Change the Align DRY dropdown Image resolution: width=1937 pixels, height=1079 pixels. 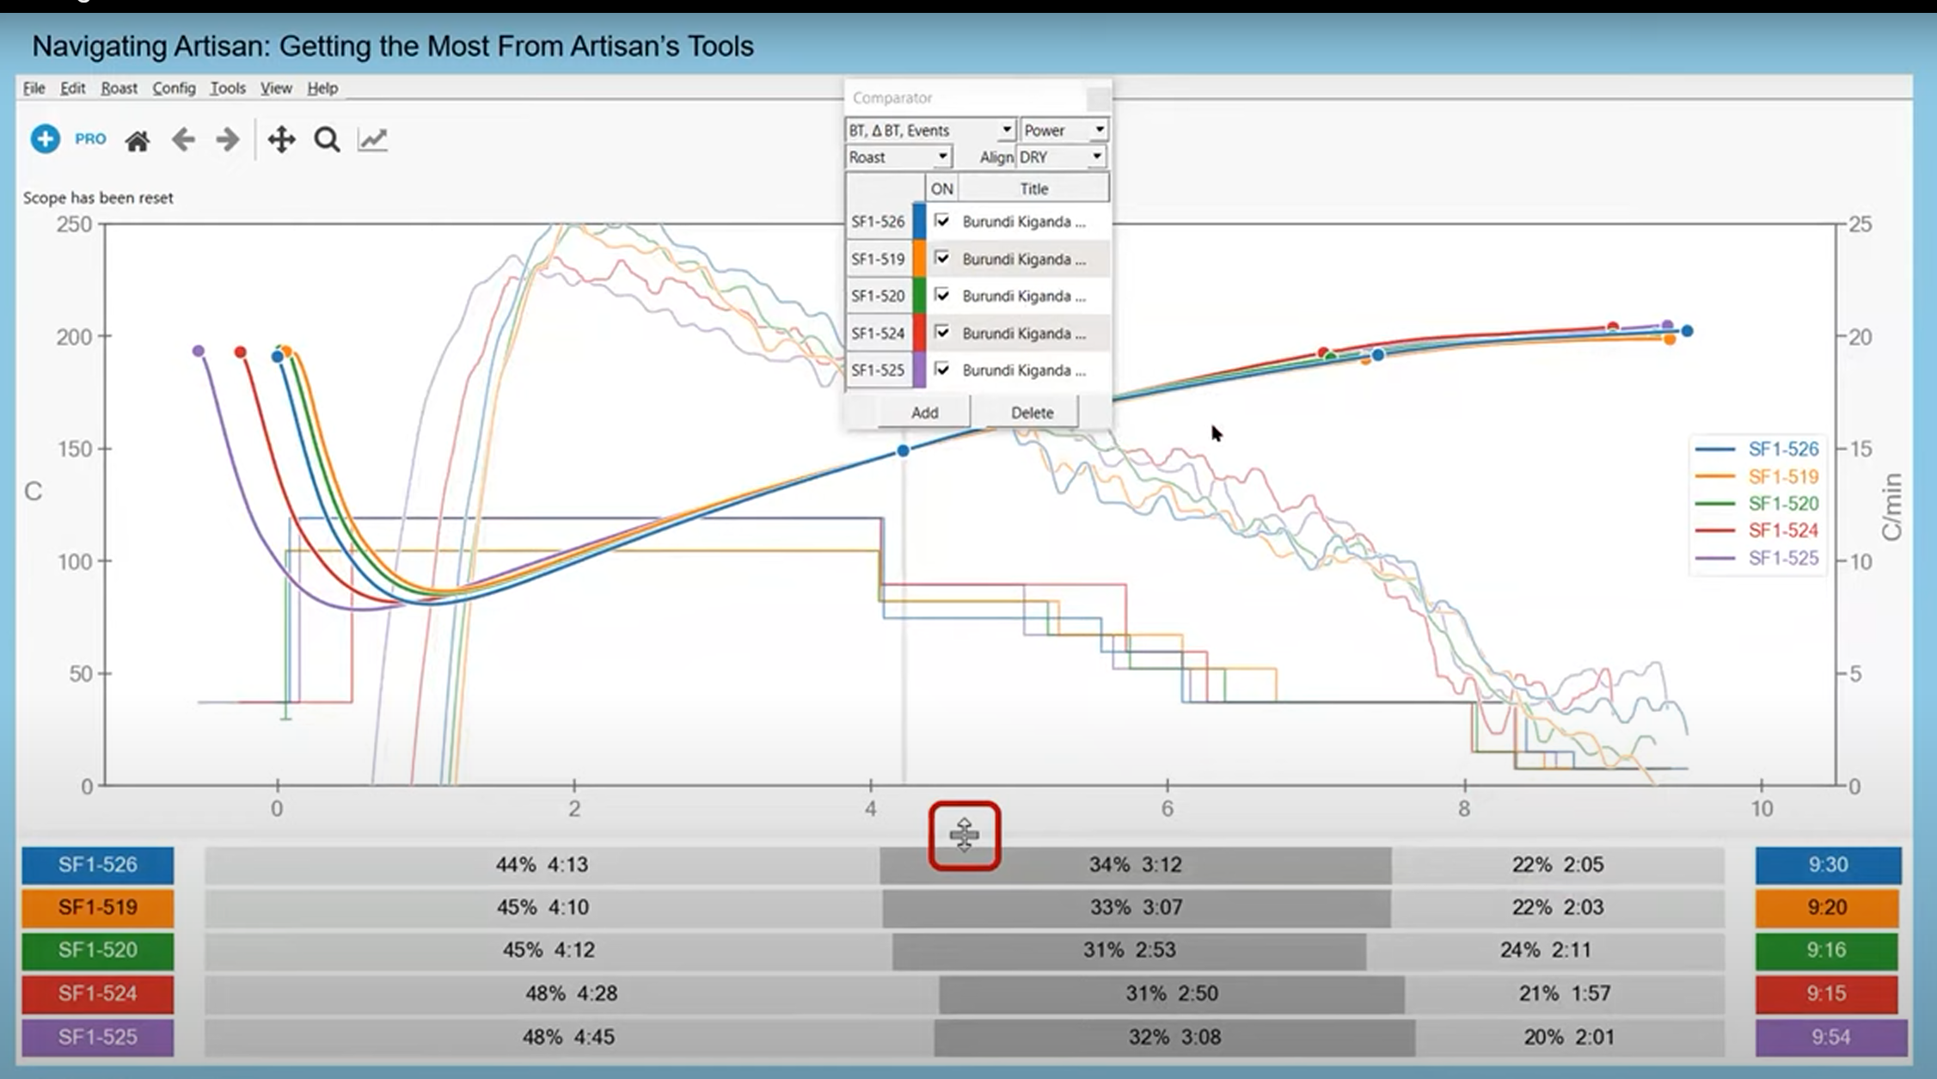1098,156
